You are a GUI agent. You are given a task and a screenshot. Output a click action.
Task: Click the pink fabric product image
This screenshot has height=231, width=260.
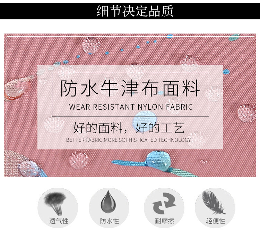pos(130,105)
